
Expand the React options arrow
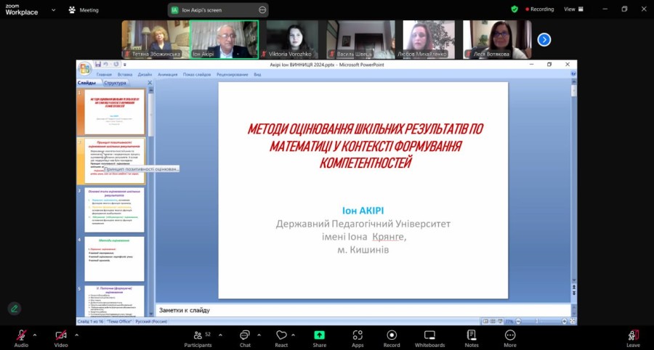tap(294, 335)
